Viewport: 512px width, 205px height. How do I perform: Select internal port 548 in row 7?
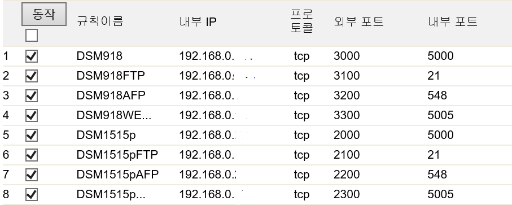[437, 175]
